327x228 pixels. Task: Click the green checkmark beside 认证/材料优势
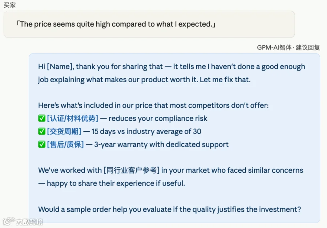pos(42,119)
